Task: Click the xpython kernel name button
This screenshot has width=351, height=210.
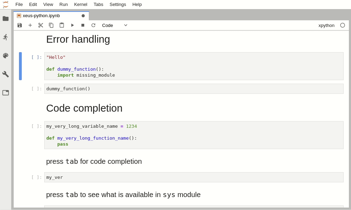Action: click(x=326, y=25)
